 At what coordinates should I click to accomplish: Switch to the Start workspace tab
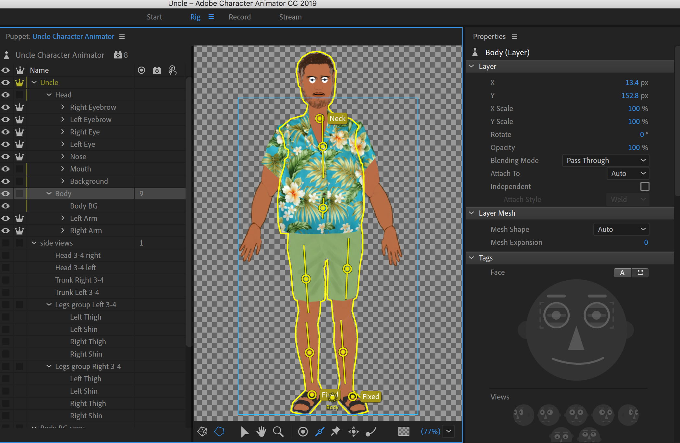tap(154, 17)
